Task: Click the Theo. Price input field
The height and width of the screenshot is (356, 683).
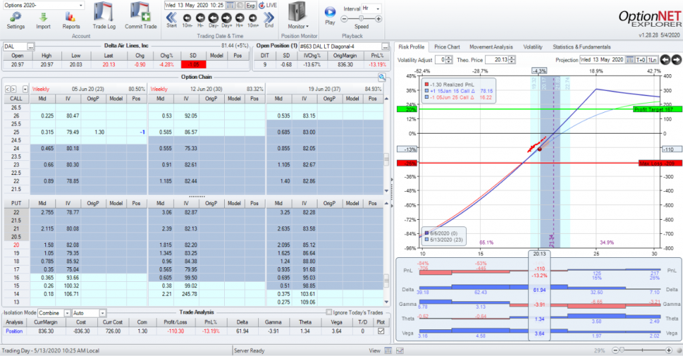Action: (496, 59)
